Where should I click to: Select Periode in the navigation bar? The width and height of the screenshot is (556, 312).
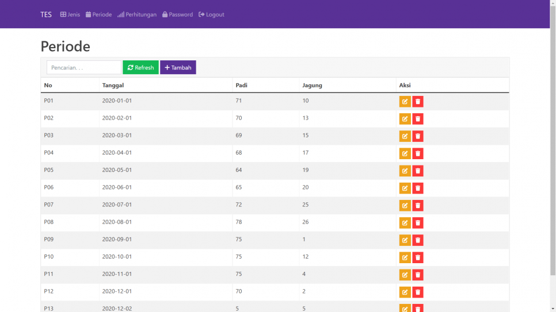[98, 14]
